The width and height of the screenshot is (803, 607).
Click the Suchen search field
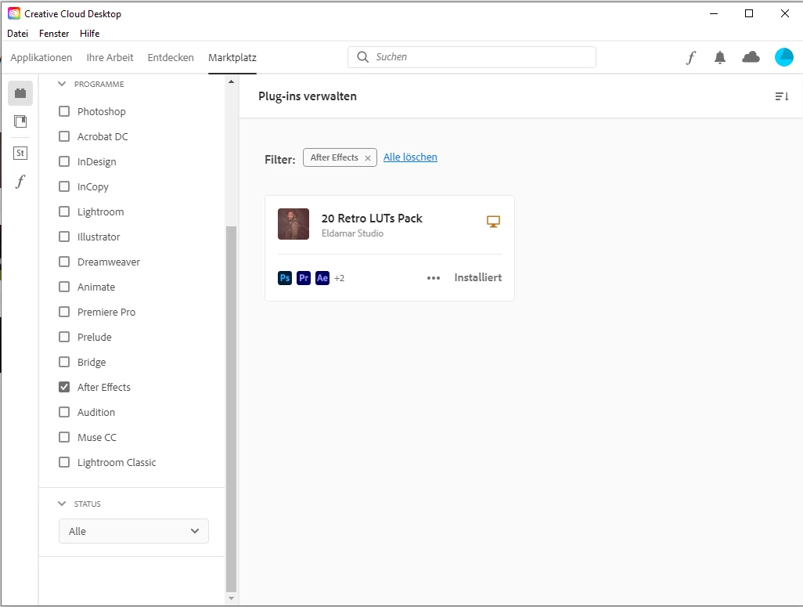pos(472,57)
